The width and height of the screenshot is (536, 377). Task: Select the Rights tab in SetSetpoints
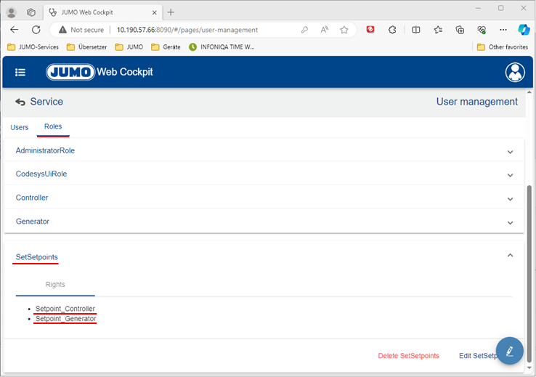point(55,285)
